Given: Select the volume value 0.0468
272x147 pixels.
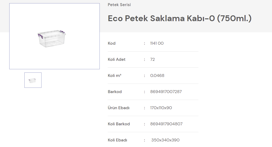Looking at the screenshot, I should point(157,76).
